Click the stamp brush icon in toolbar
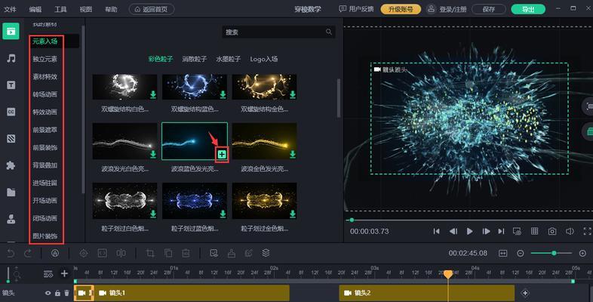This screenshot has width=593, height=302. point(232,253)
